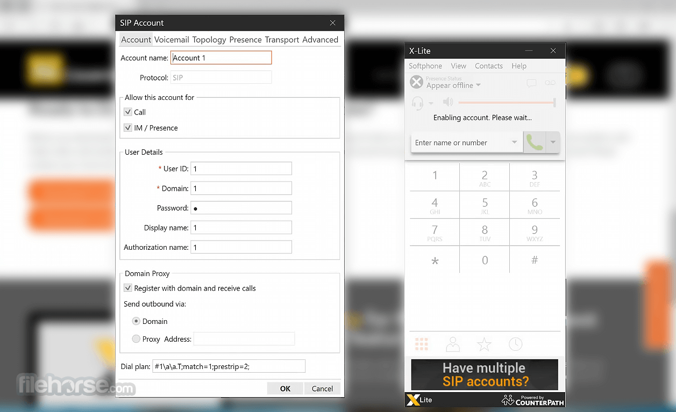The image size is (676, 412).
Task: Switch to the Advanced tab
Action: pyautogui.click(x=321, y=40)
